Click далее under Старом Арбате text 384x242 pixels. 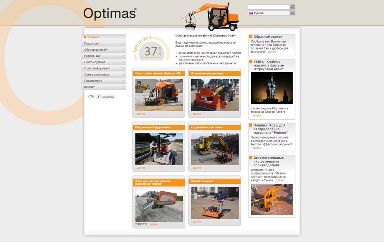[x=256, y=115]
